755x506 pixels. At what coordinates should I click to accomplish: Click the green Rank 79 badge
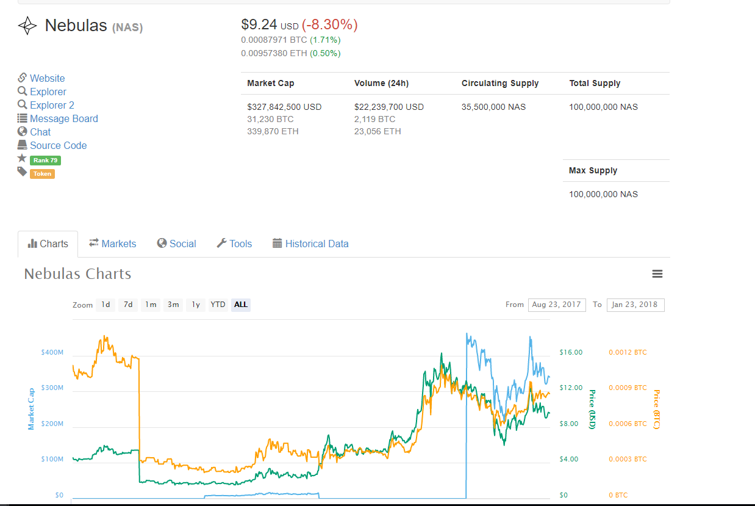click(45, 161)
